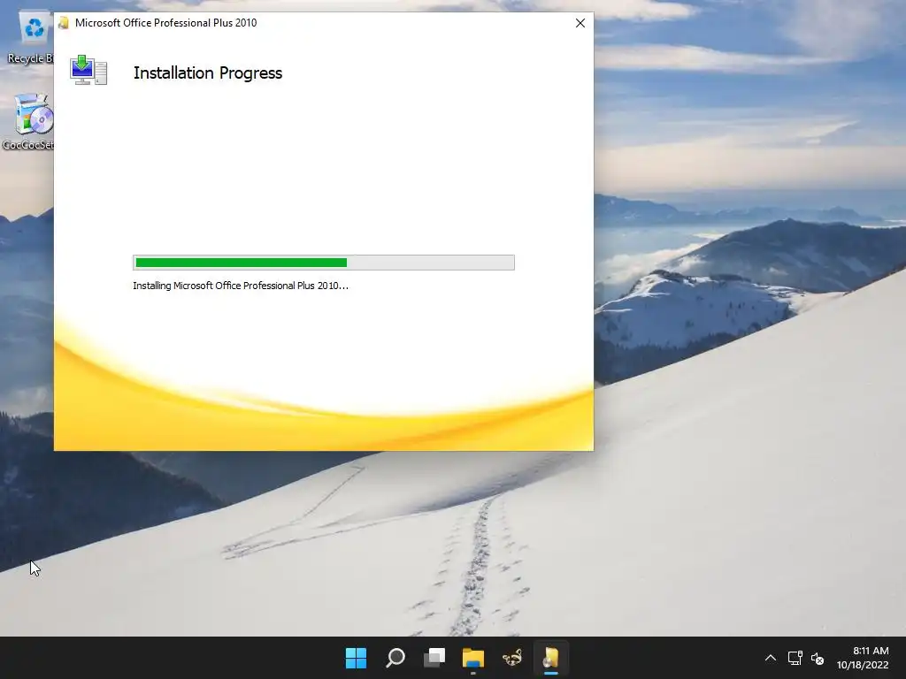906x679 pixels.
Task: Show hidden system tray icons
Action: coord(771,658)
